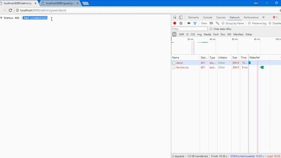Enable Preserve log checkbox

249,23
